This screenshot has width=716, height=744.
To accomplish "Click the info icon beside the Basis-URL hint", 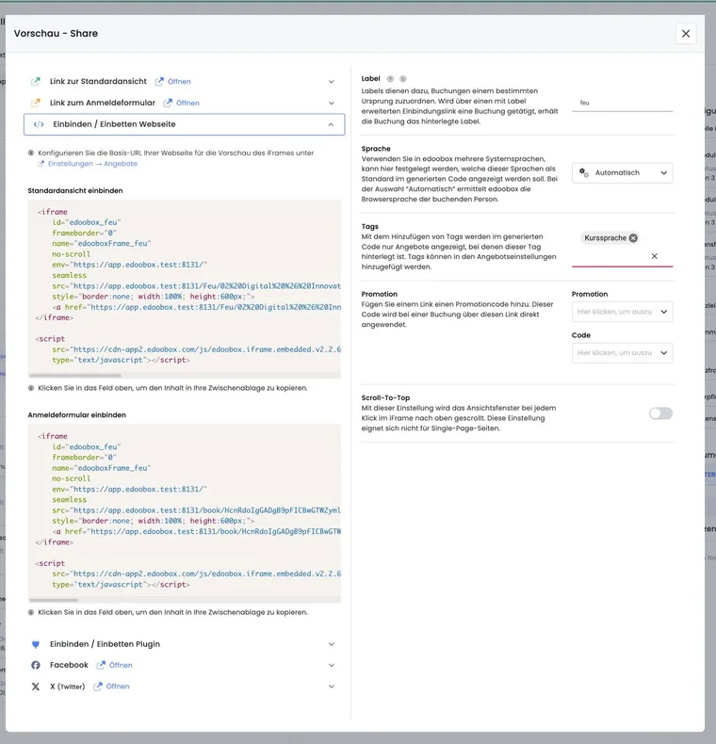I will coord(31,153).
